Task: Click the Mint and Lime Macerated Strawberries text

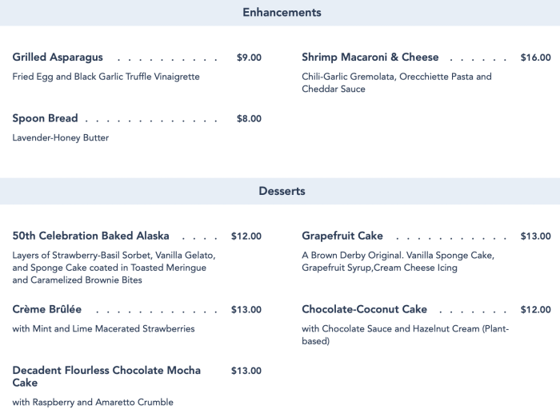Action: [104, 328]
